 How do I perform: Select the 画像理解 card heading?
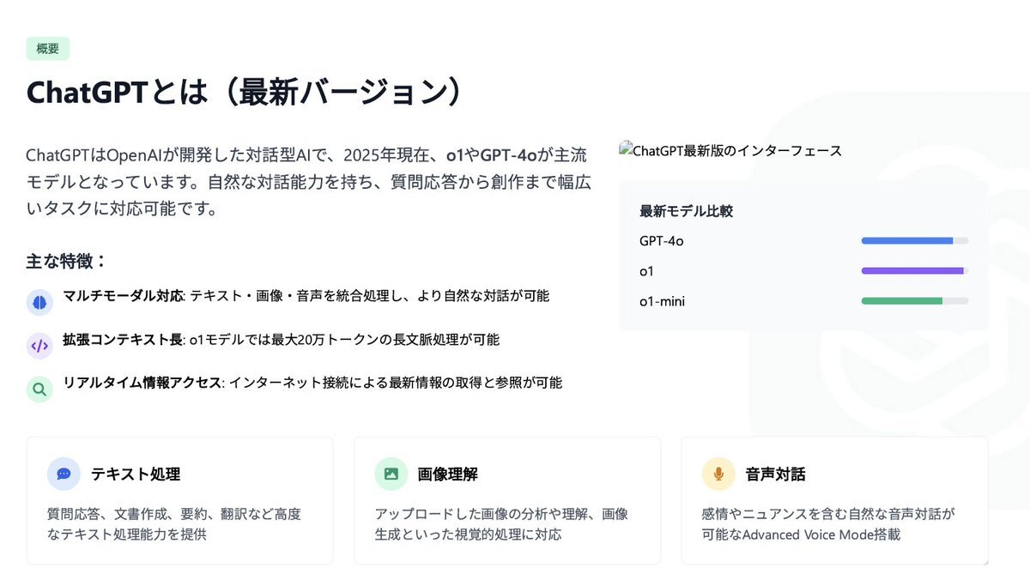click(448, 474)
